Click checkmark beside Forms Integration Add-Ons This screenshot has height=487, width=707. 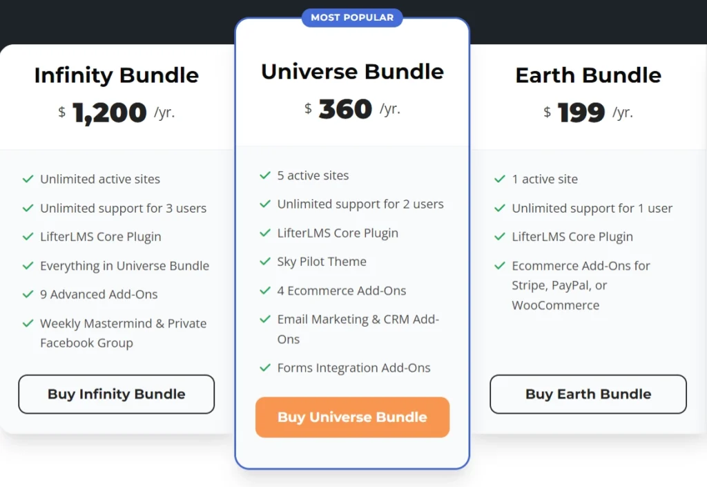pos(265,368)
